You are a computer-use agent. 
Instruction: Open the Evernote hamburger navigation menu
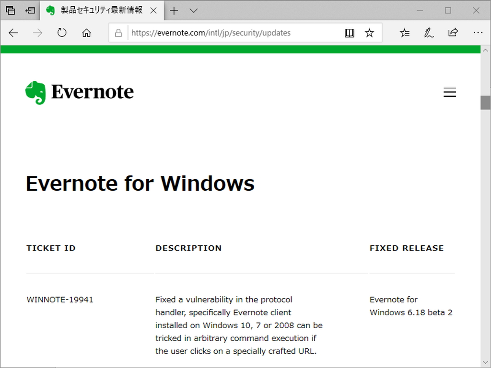450,92
